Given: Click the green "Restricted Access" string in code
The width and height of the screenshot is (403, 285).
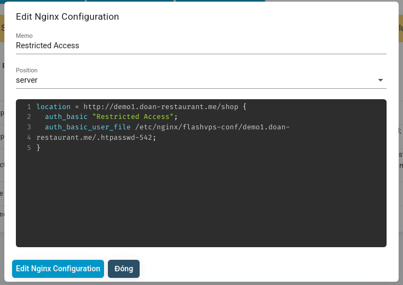Looking at the screenshot, I should coord(133,117).
